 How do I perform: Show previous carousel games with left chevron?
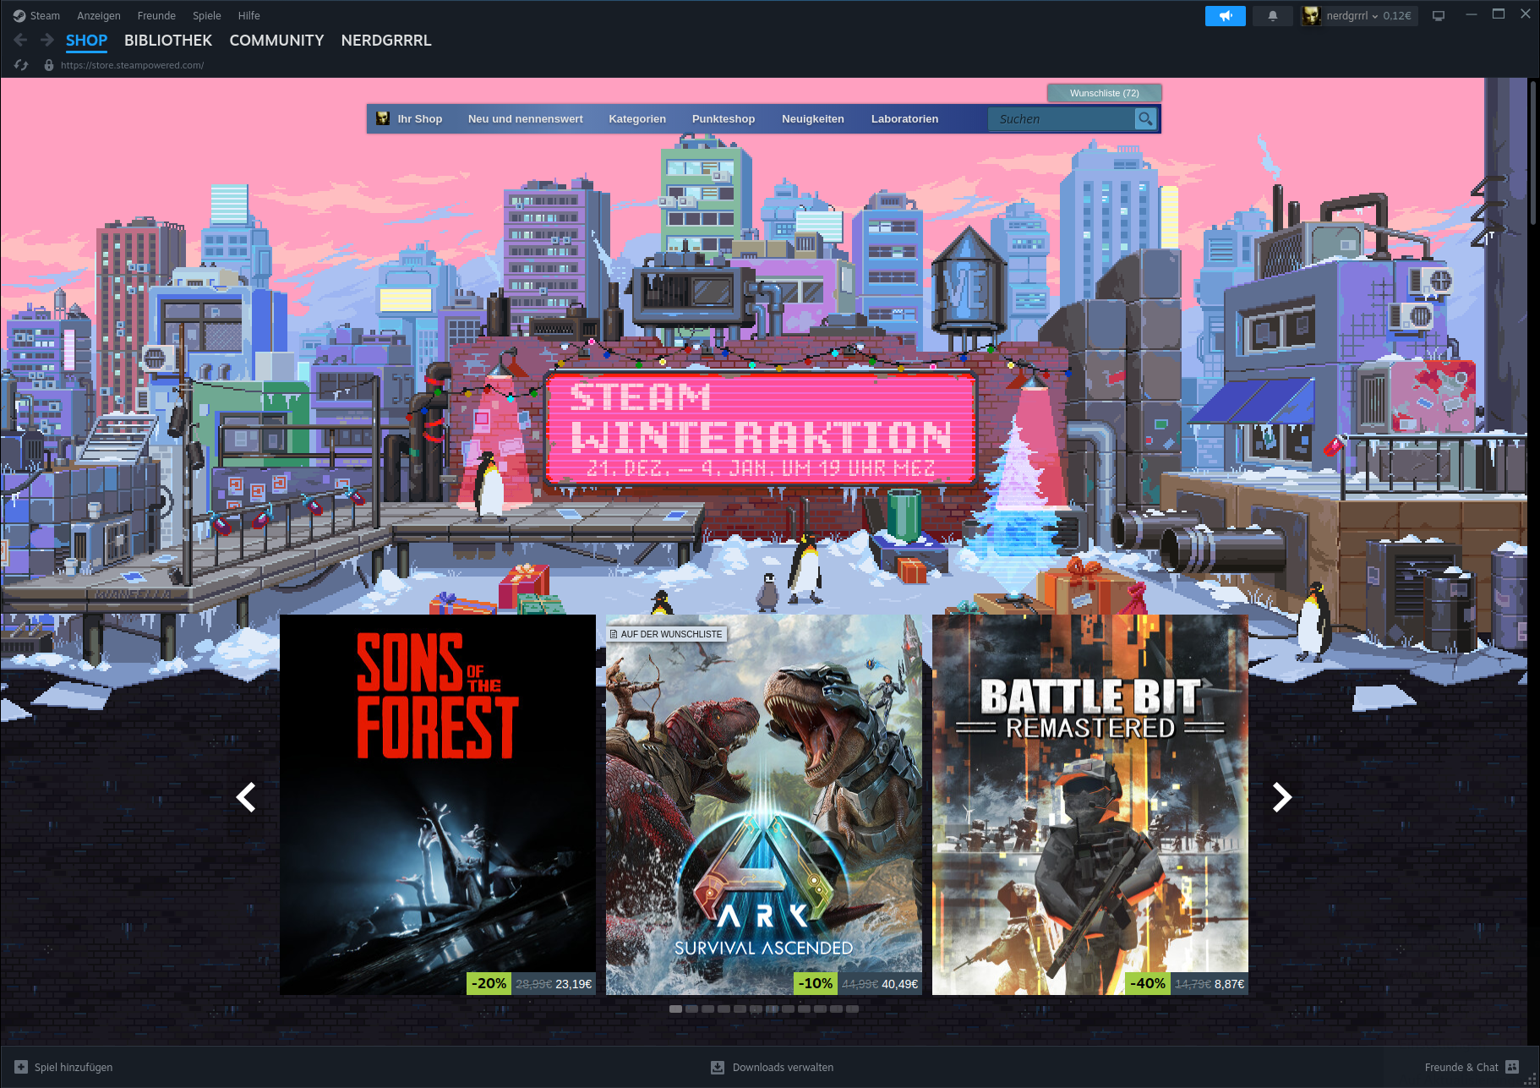pyautogui.click(x=246, y=797)
